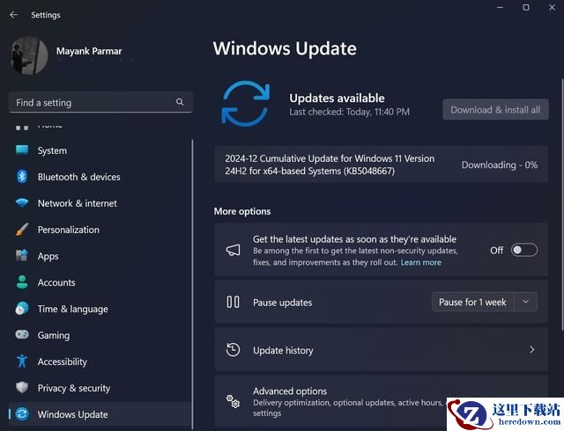Click the pause bars icon
The width and height of the screenshot is (564, 431).
pos(233,302)
